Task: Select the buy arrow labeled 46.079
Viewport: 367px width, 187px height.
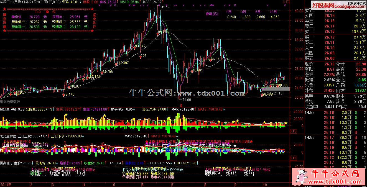Action: pyautogui.click(x=210, y=60)
